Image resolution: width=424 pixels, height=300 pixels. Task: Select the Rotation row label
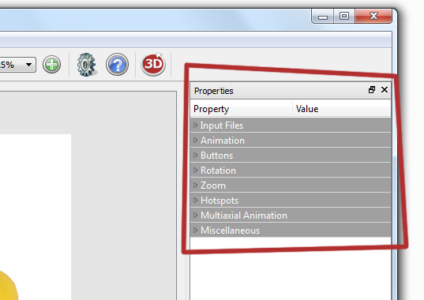(218, 171)
